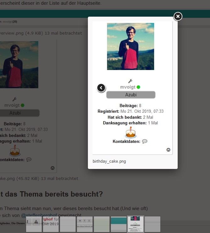Click the dimmed mvoigt username behind the lightbox

pyautogui.click(x=12, y=105)
